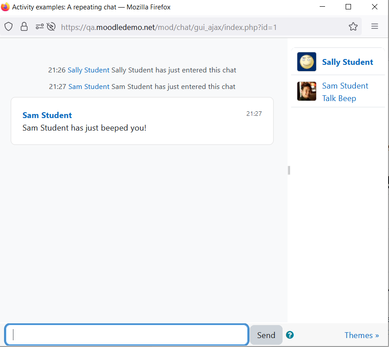Click the Firefox logo in the title bar
This screenshot has width=389, height=347.
pyautogui.click(x=5, y=7)
